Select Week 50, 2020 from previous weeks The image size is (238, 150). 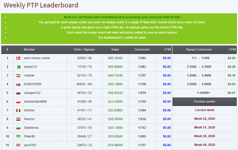(204, 136)
